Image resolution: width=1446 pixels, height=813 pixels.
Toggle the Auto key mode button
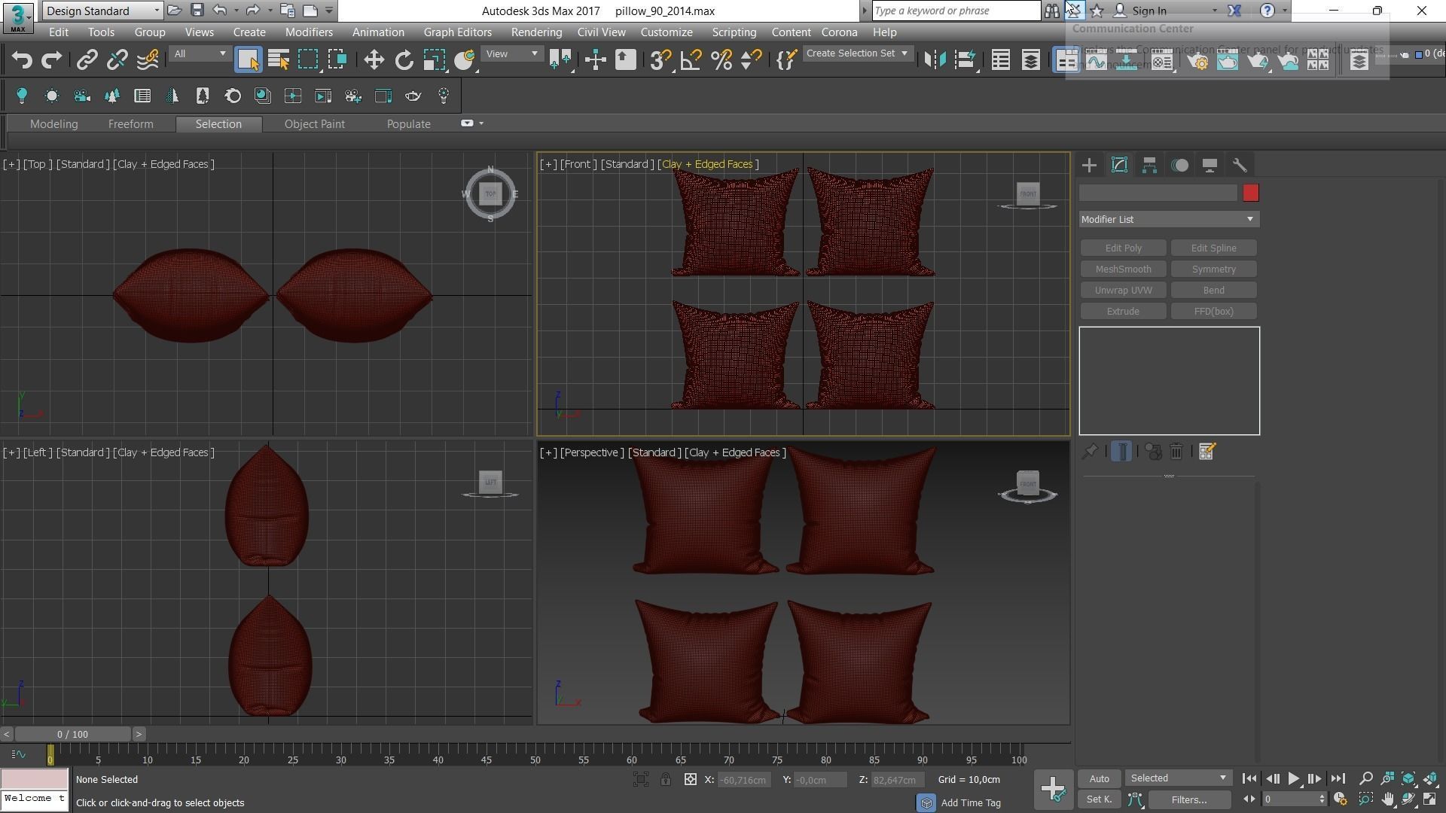click(1099, 778)
